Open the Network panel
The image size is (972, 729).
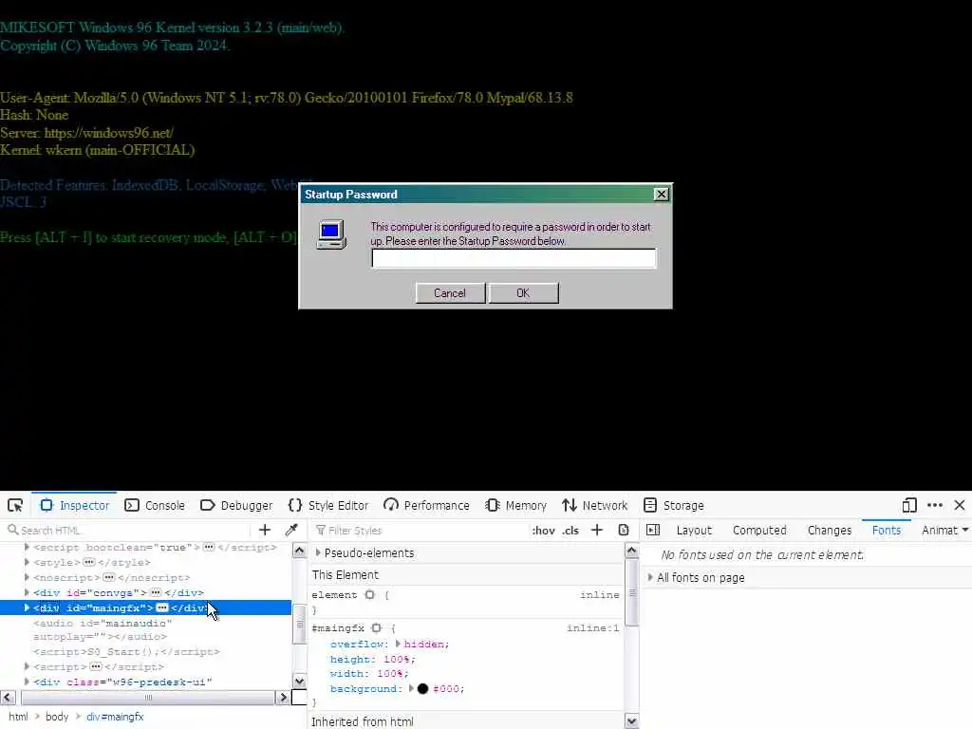tap(594, 505)
